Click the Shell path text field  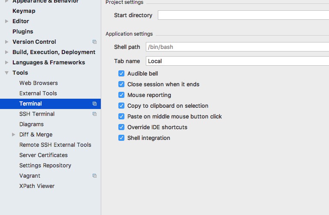237,47
